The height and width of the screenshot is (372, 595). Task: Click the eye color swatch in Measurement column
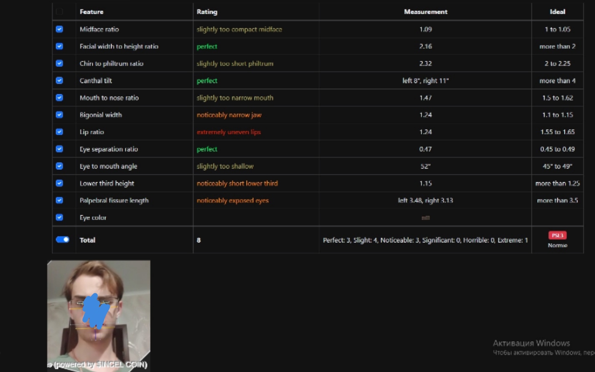click(x=425, y=218)
